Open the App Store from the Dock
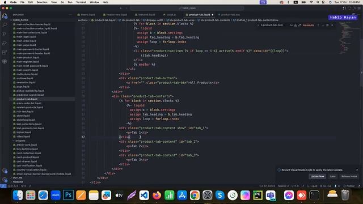Image resolution: width=363 pixels, height=204 pixels. [182, 195]
